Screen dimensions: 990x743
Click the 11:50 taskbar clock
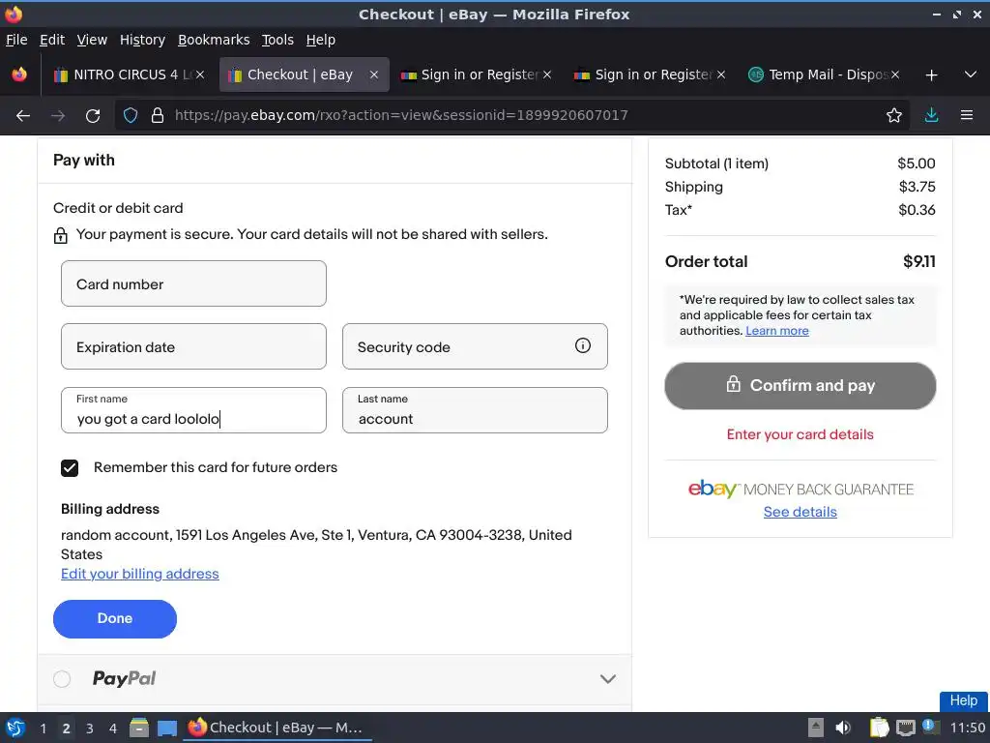point(967,728)
